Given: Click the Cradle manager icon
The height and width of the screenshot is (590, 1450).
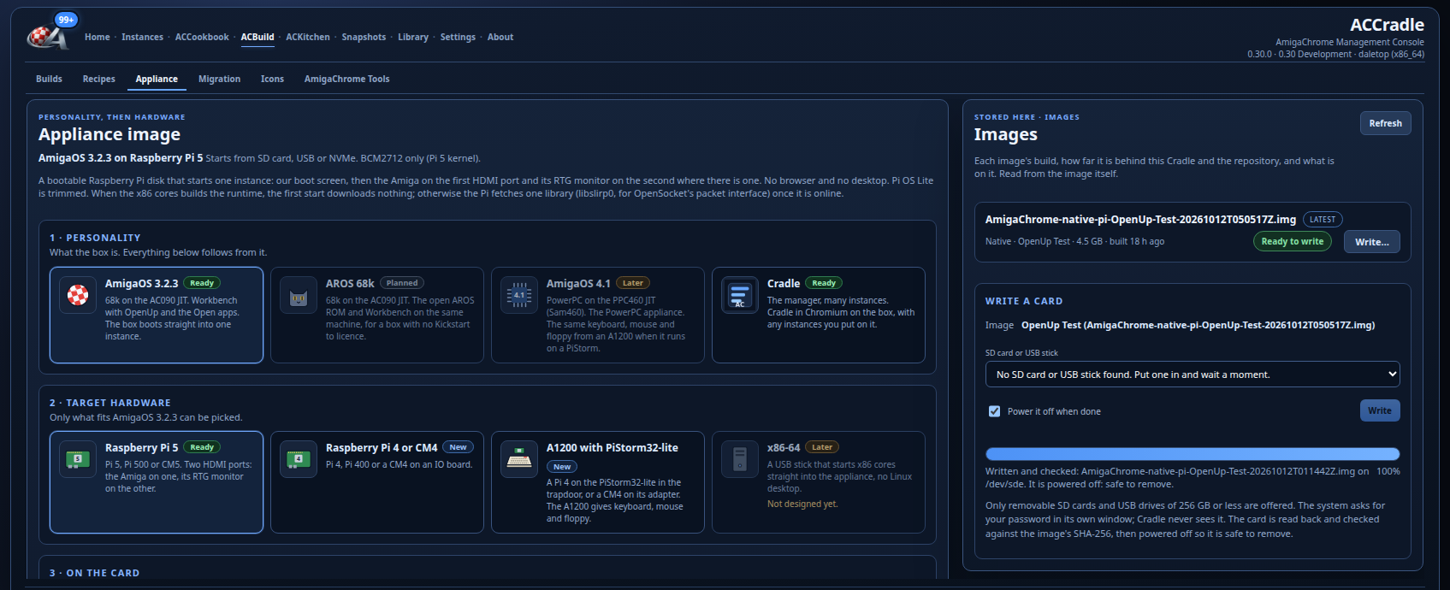Looking at the screenshot, I should click(x=740, y=295).
